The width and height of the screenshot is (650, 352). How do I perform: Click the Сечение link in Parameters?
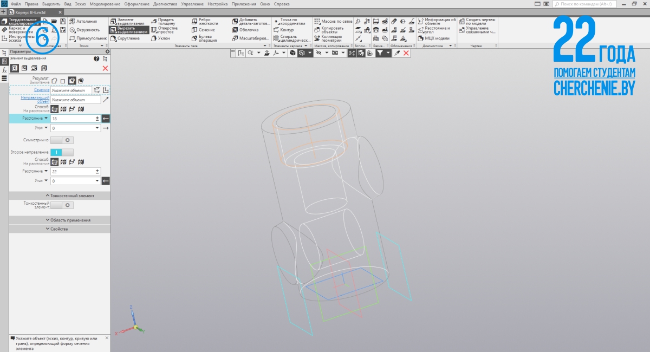[x=42, y=90]
